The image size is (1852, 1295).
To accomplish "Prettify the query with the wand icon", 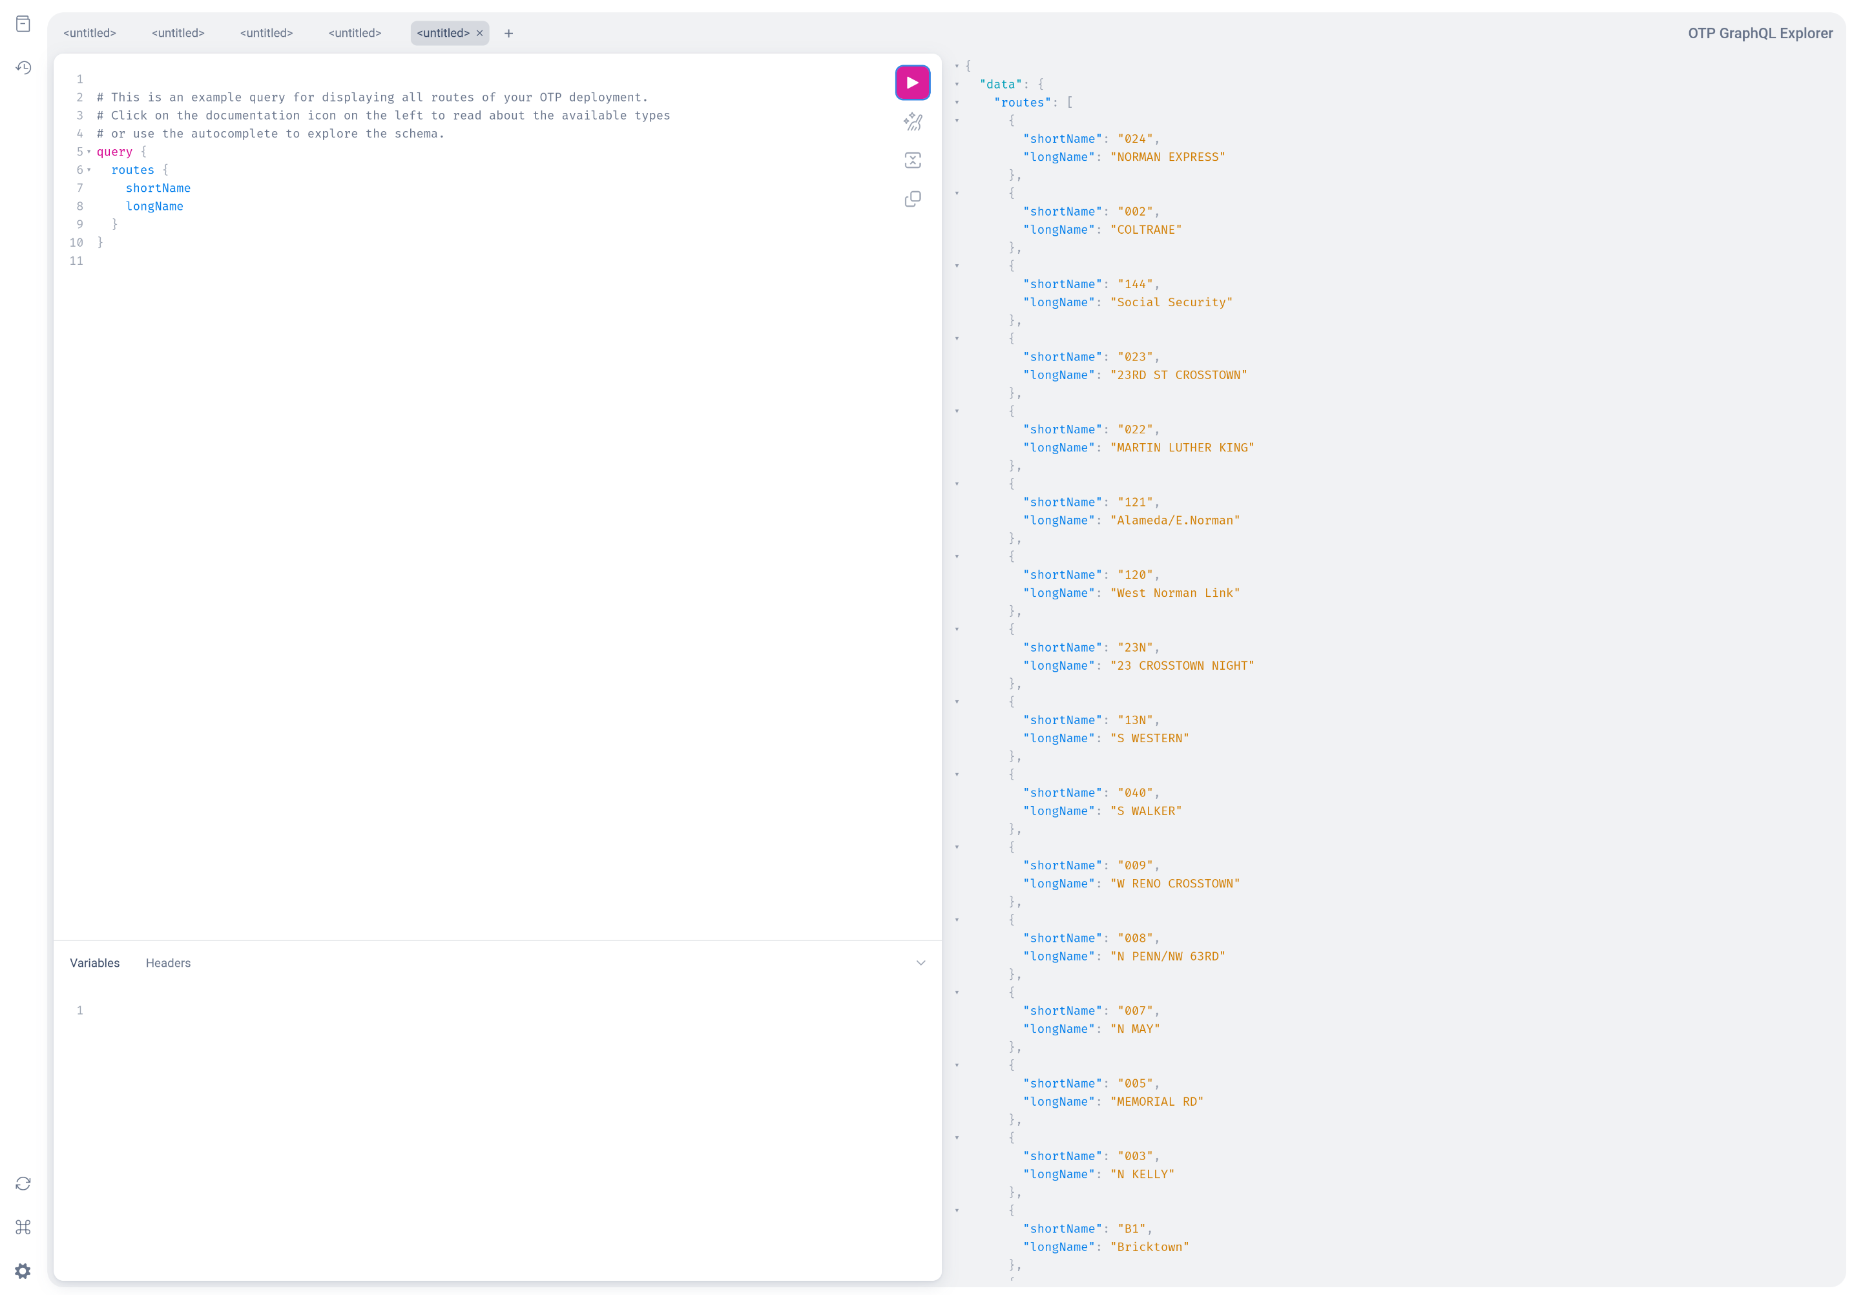I will click(912, 122).
